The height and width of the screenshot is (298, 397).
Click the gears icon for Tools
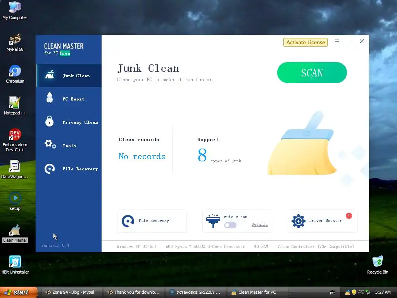point(50,144)
